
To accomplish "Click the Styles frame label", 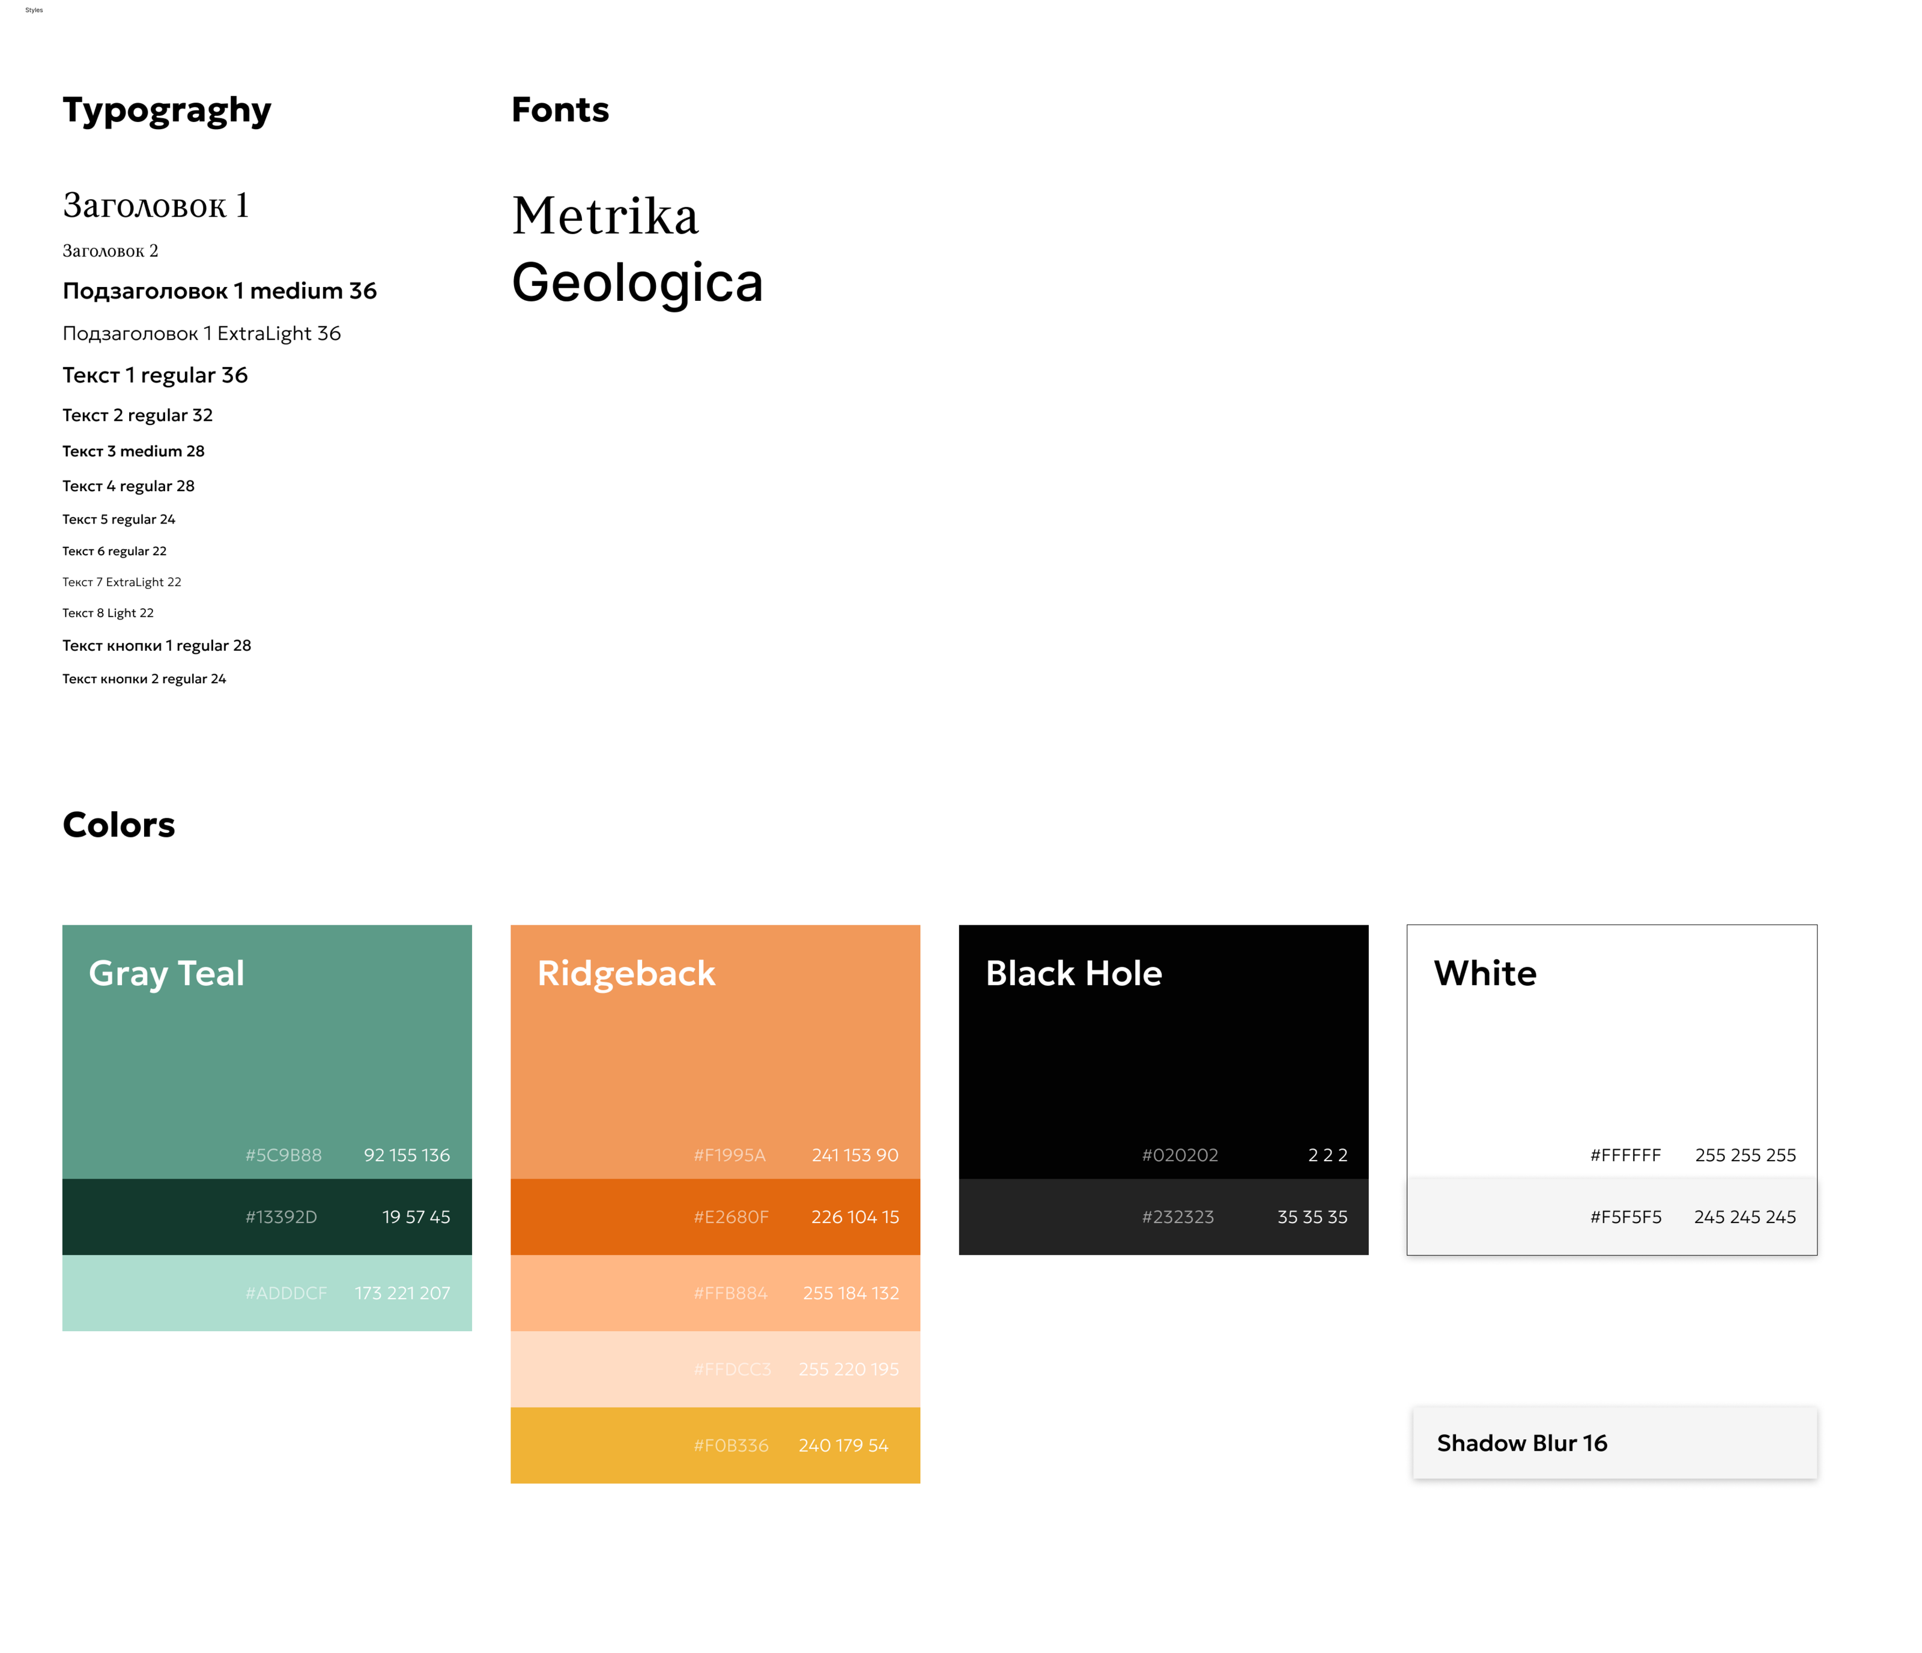I will [34, 10].
